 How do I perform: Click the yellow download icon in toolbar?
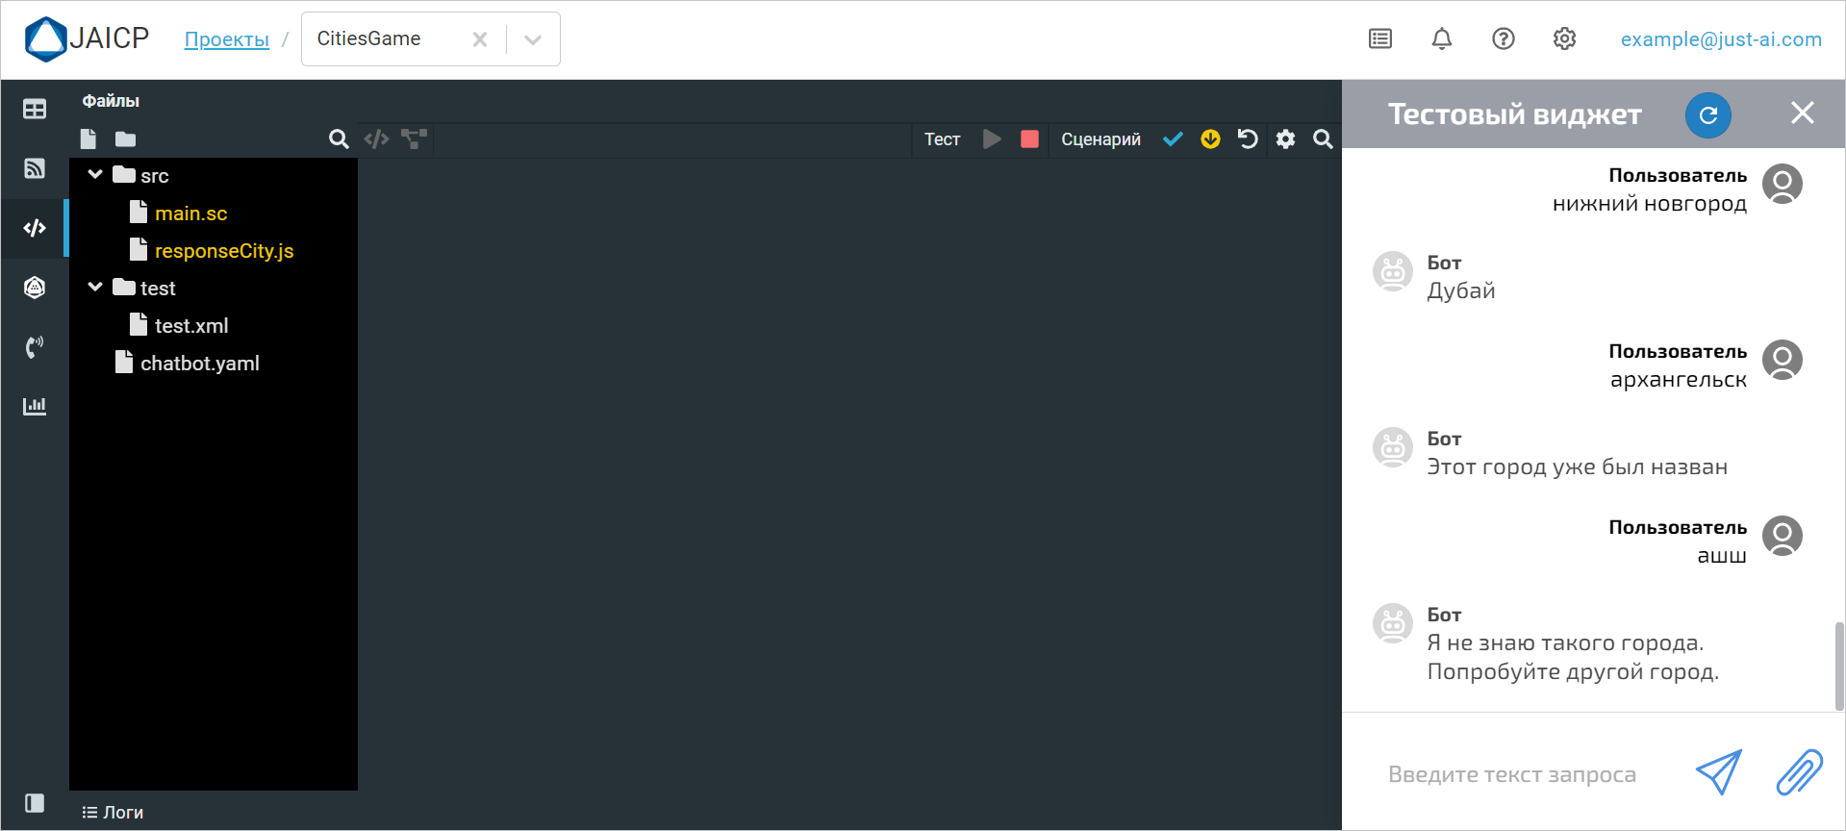[x=1210, y=139]
